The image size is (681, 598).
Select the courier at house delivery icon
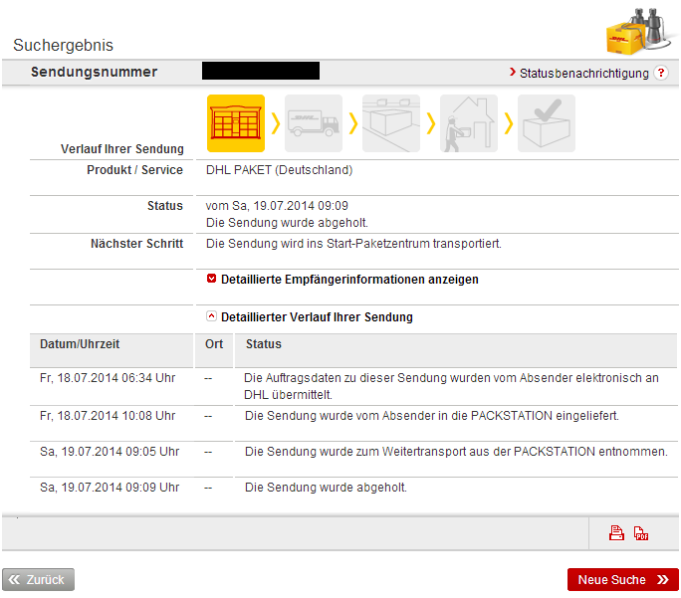coord(468,123)
